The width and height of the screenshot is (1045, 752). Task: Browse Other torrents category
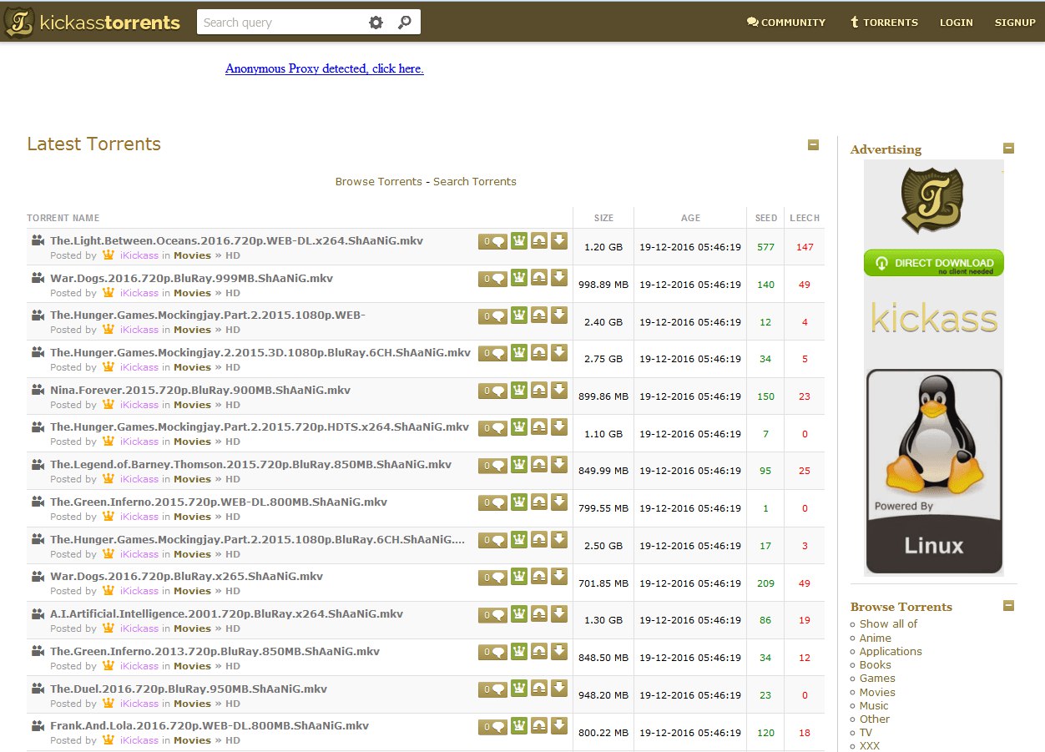pyautogui.click(x=875, y=719)
